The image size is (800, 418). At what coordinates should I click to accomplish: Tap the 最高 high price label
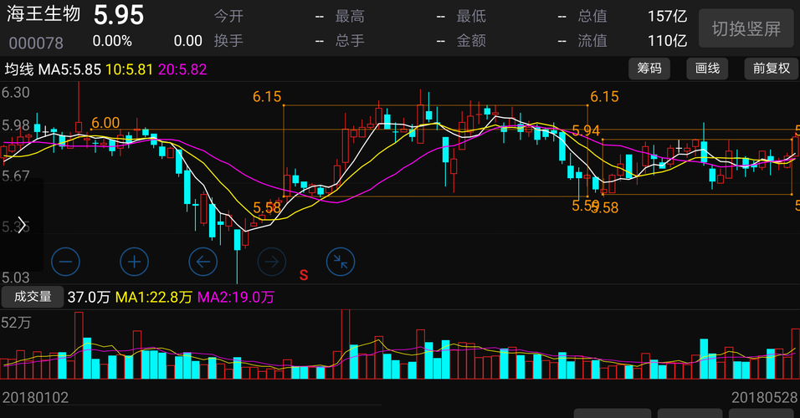coord(350,17)
